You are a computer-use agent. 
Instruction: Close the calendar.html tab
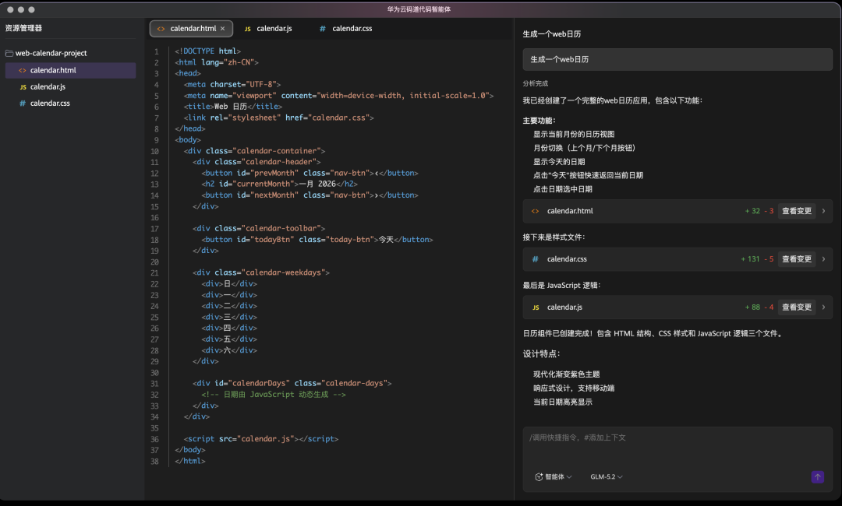pos(222,28)
